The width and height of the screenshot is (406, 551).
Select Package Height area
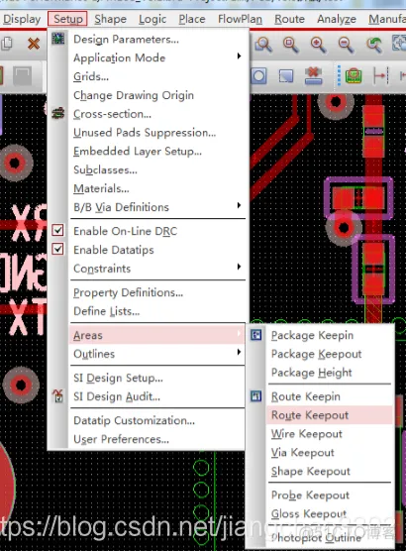tap(312, 373)
